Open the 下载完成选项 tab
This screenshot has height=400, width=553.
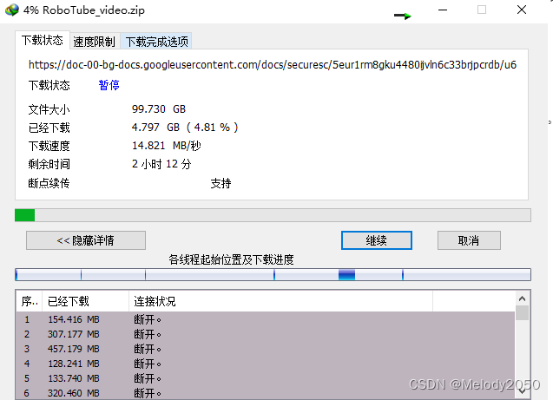click(156, 42)
